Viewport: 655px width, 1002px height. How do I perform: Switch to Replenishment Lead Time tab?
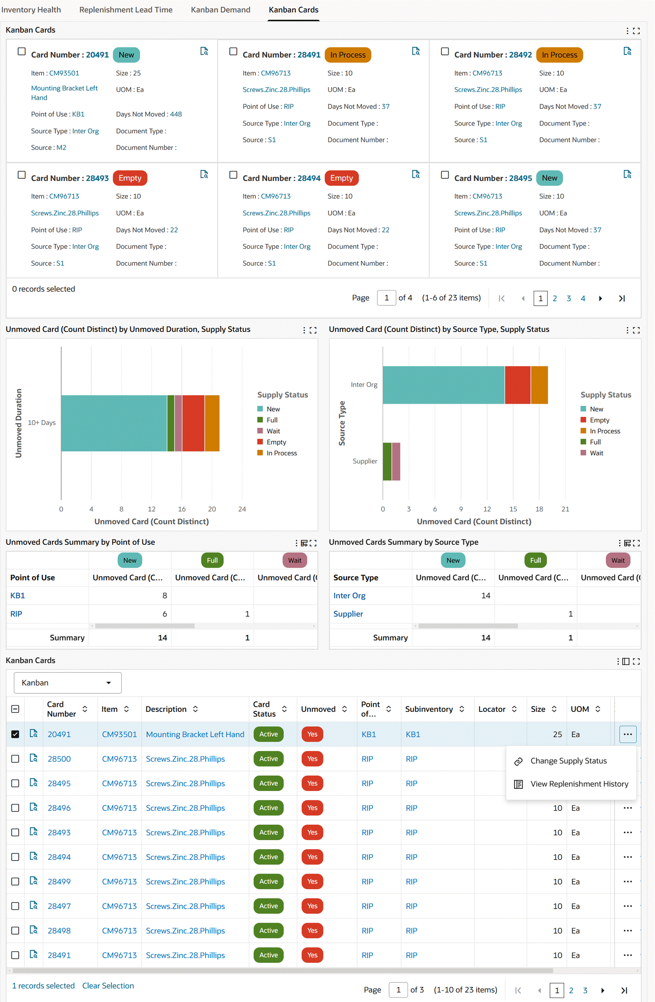coord(126,10)
